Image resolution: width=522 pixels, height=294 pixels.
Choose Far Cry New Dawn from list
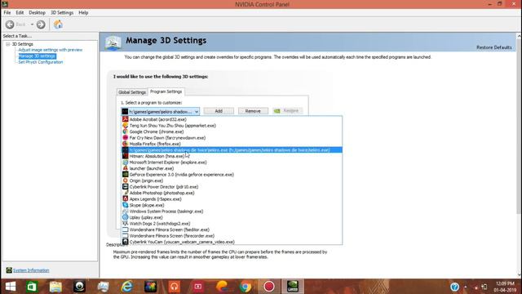(232, 138)
